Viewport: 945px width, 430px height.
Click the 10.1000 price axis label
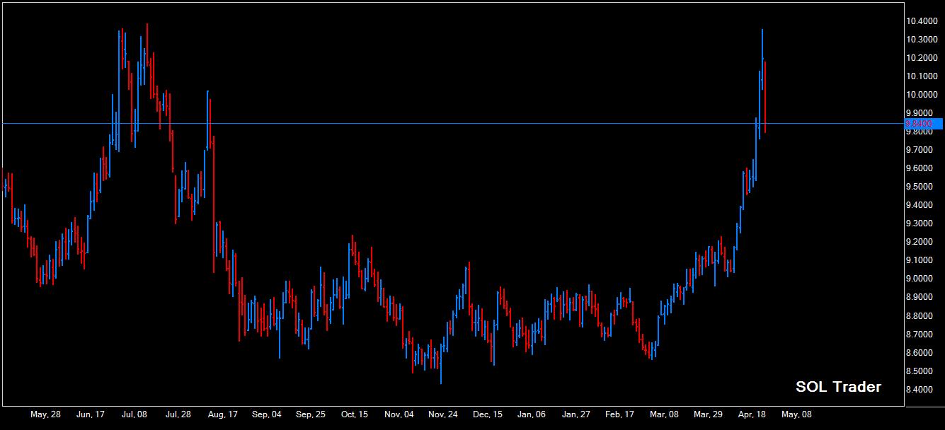922,76
